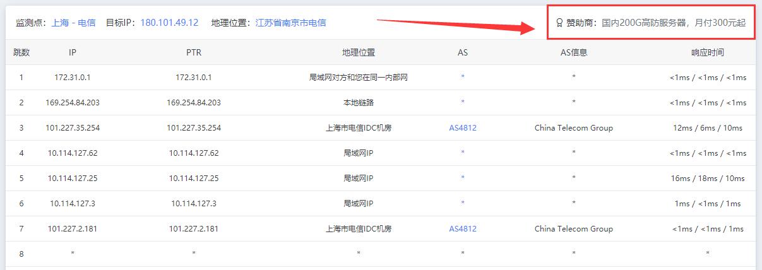This screenshot has width=762, height=270.
Task: Select 169.254.84.203 in the IP column
Action: coord(73,103)
